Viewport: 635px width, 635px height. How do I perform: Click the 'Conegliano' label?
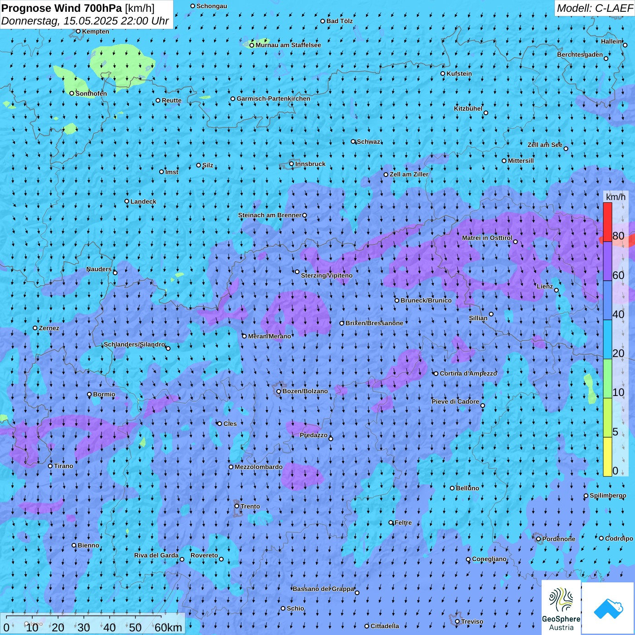(x=489, y=559)
